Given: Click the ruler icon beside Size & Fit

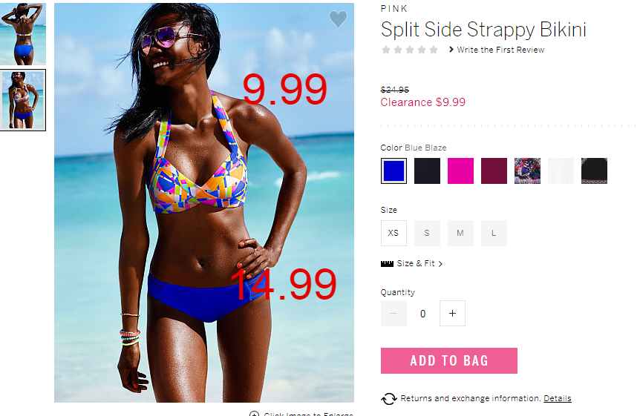Looking at the screenshot, I should coord(387,264).
